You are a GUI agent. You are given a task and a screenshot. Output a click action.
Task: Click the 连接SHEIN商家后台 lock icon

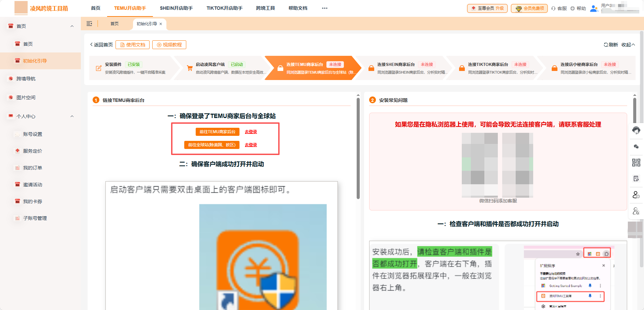(371, 68)
